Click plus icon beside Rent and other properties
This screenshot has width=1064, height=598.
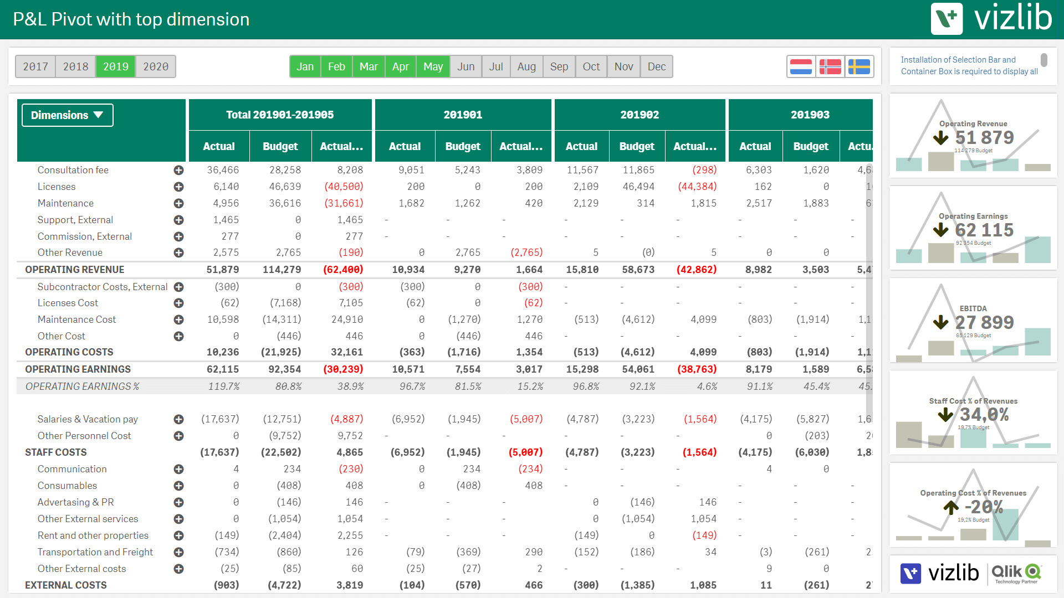178,535
